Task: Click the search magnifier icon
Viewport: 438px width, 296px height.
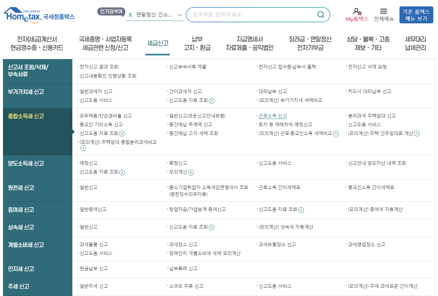Action: [x=321, y=15]
